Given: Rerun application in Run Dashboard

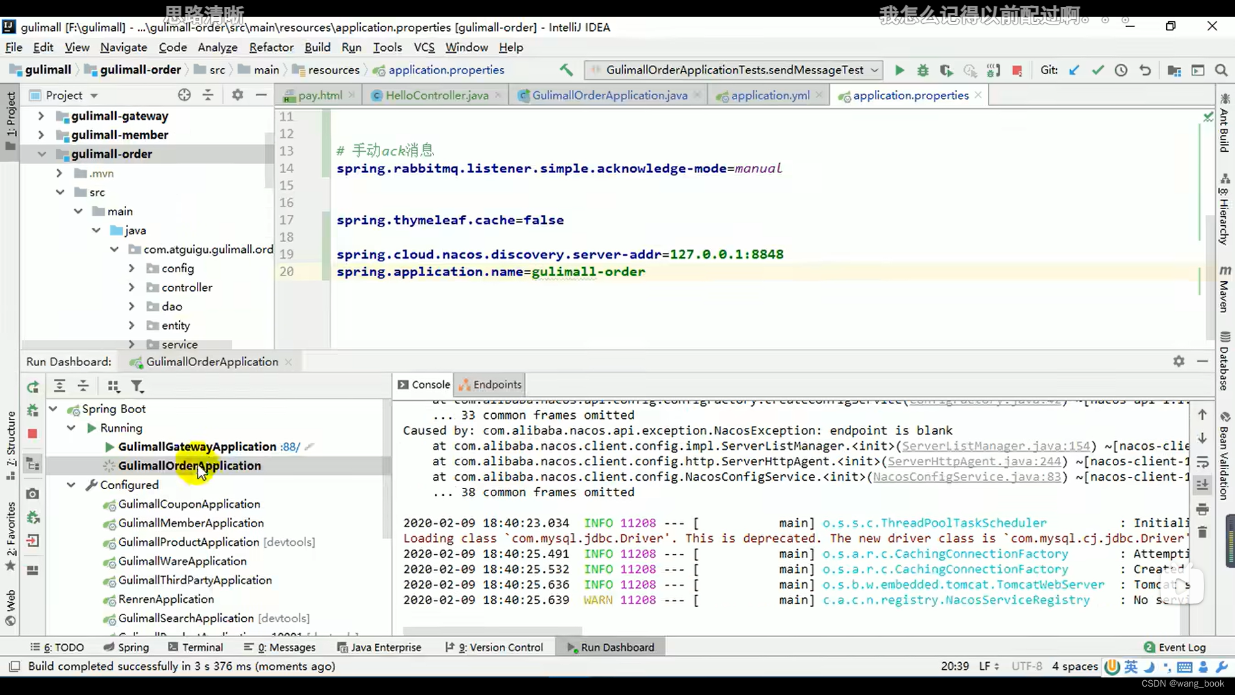Looking at the screenshot, I should click(x=33, y=387).
